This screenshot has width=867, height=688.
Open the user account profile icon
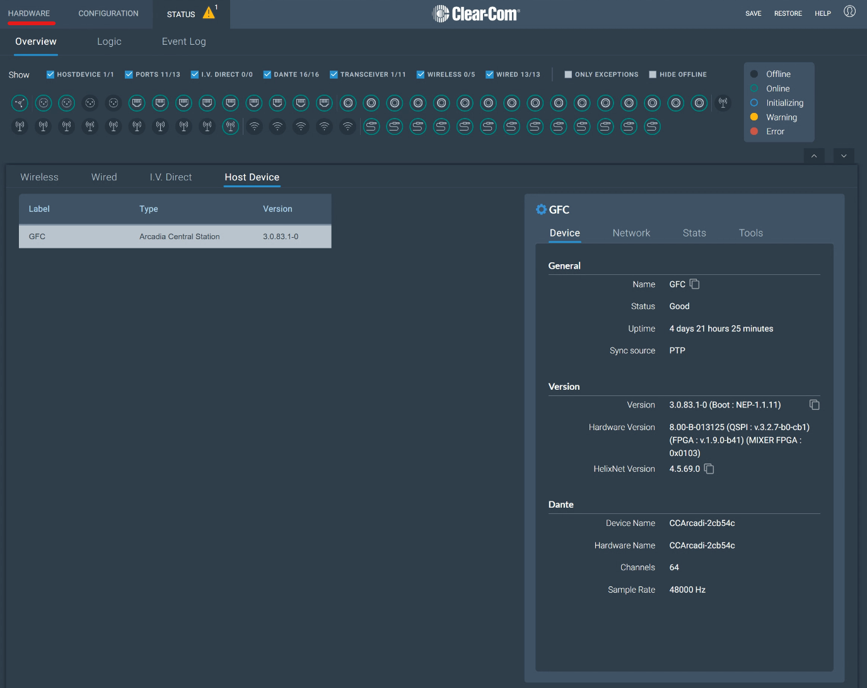(x=849, y=11)
